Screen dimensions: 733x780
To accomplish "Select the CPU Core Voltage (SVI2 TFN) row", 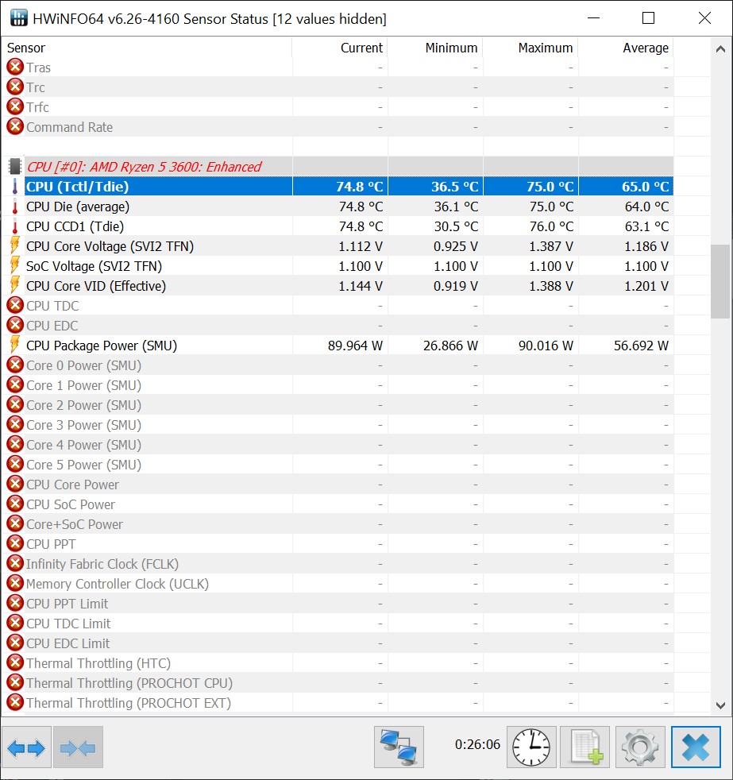I will (x=338, y=246).
